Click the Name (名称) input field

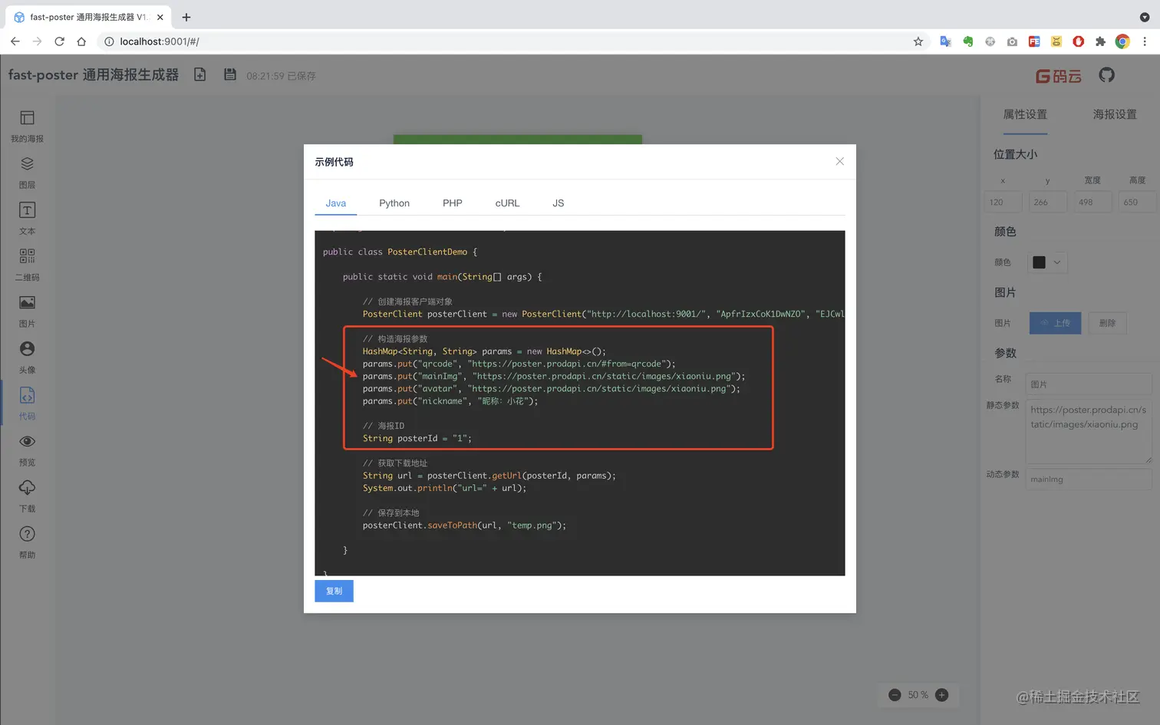(x=1089, y=384)
